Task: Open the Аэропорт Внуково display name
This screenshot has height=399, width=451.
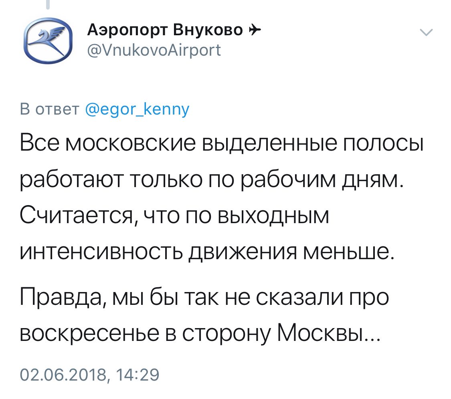Action: pos(165,30)
